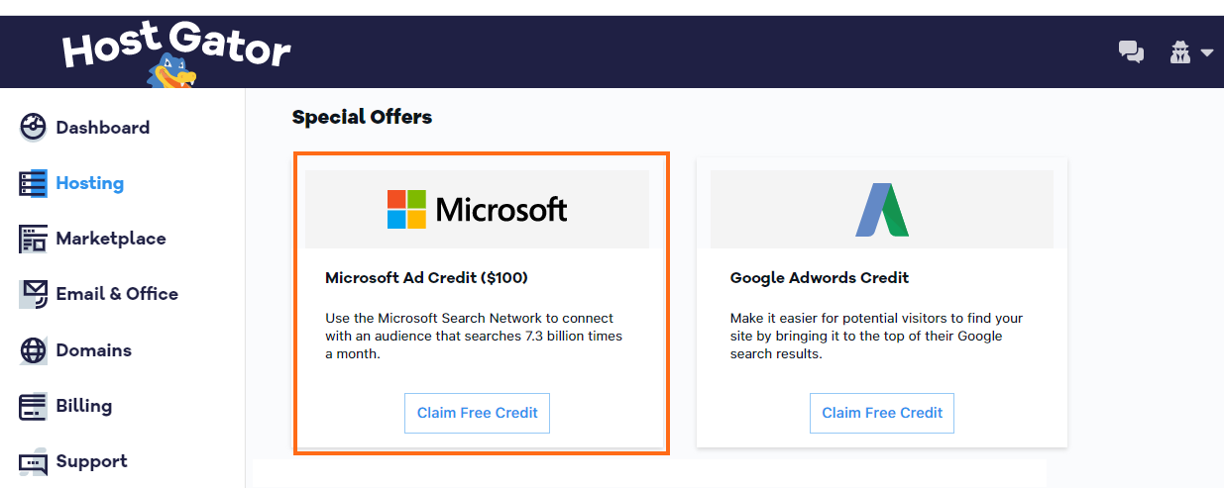The width and height of the screenshot is (1224, 488).
Task: Claim free credit for Google Adwords
Action: [x=882, y=413]
